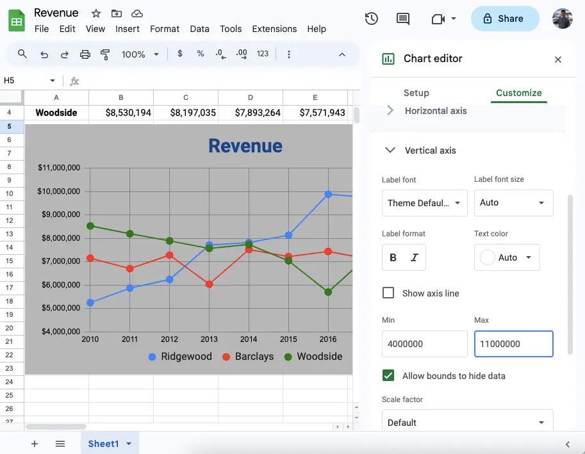The height and width of the screenshot is (454, 585).
Task: Undo the last action
Action: (44, 54)
